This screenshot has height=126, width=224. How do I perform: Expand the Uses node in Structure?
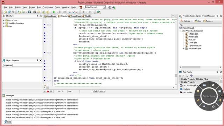coord(4,26)
